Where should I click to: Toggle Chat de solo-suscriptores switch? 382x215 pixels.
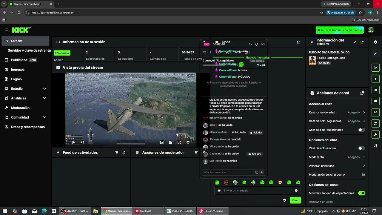361,130
